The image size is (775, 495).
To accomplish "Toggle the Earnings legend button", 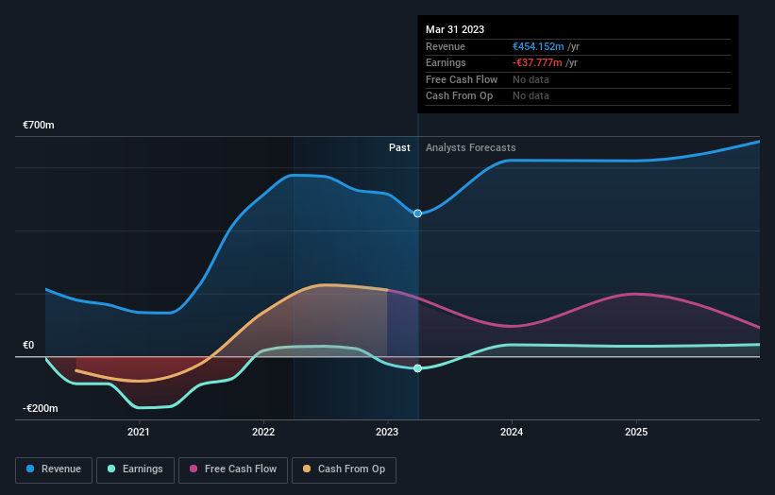I will pyautogui.click(x=135, y=469).
